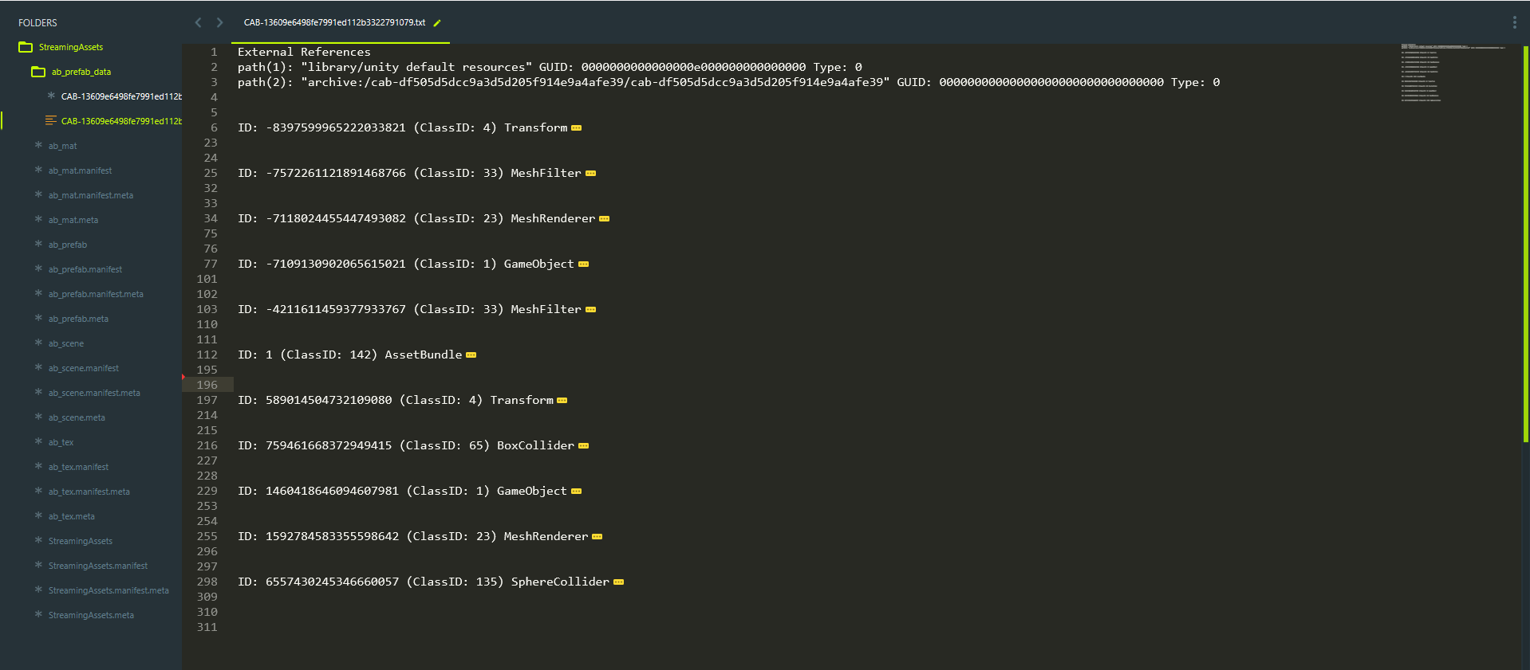
Task: Click the path(1) unity default resources line
Action: (x=550, y=67)
